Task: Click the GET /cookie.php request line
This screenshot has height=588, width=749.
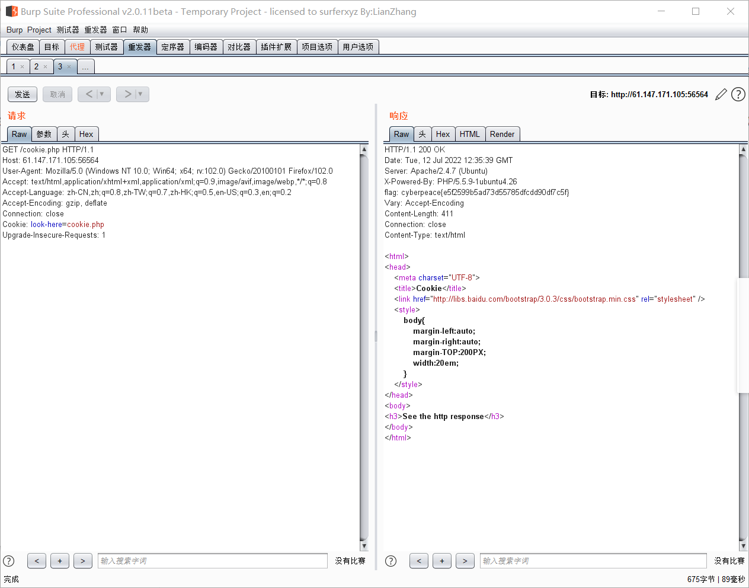Action: [x=48, y=149]
